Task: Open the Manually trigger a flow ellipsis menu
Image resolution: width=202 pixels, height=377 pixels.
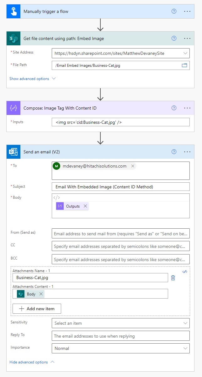Action: (187, 11)
